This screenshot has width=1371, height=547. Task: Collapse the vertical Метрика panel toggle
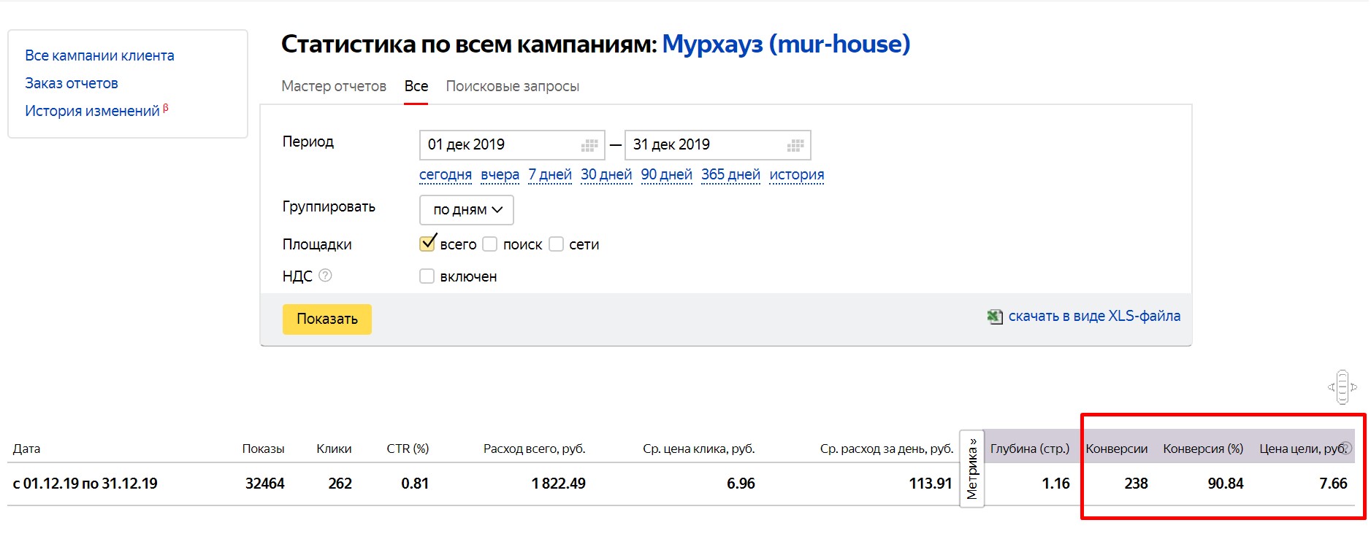971,468
